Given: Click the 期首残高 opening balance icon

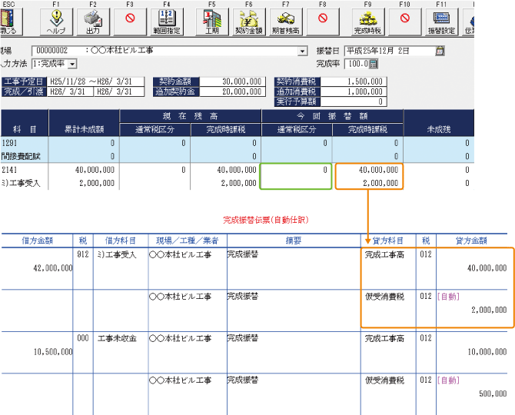Looking at the screenshot, I should tap(287, 20).
